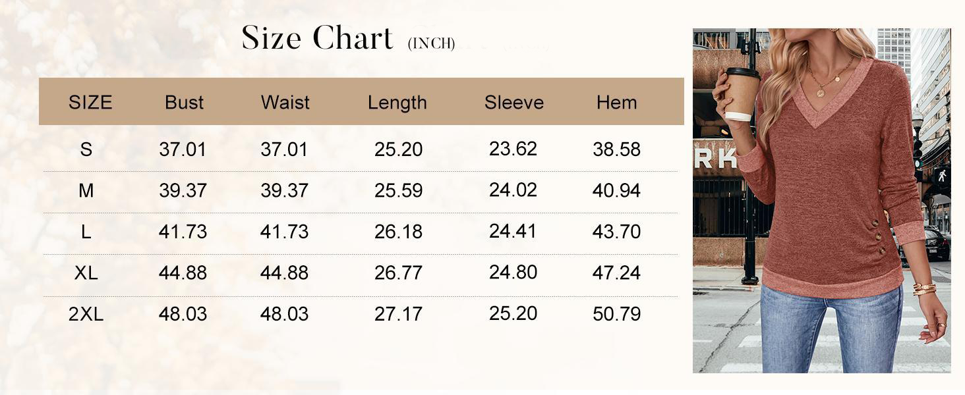Click the Size Chart title
This screenshot has width=965, height=395.
pos(317,38)
